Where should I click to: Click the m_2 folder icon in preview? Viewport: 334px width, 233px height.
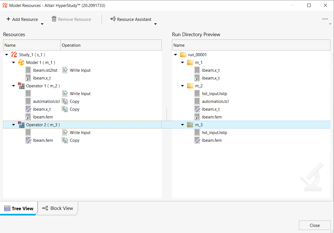(190, 86)
